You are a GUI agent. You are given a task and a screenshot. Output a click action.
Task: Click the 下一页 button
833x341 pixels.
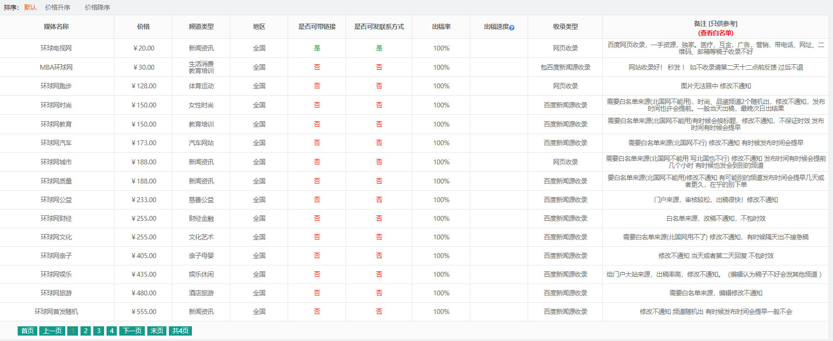pyautogui.click(x=132, y=331)
